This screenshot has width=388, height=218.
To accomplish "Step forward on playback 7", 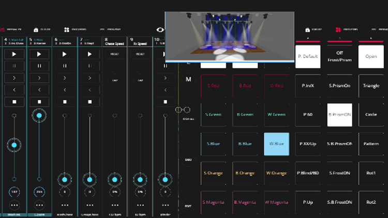I will pos(89,77).
